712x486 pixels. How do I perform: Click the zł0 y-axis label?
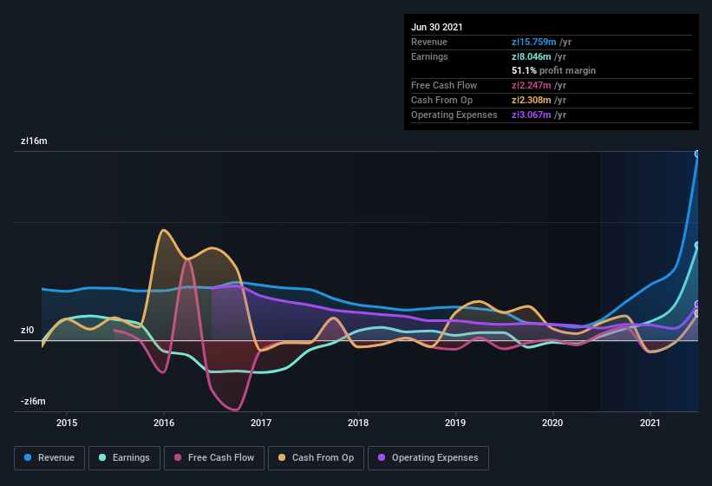[27, 330]
